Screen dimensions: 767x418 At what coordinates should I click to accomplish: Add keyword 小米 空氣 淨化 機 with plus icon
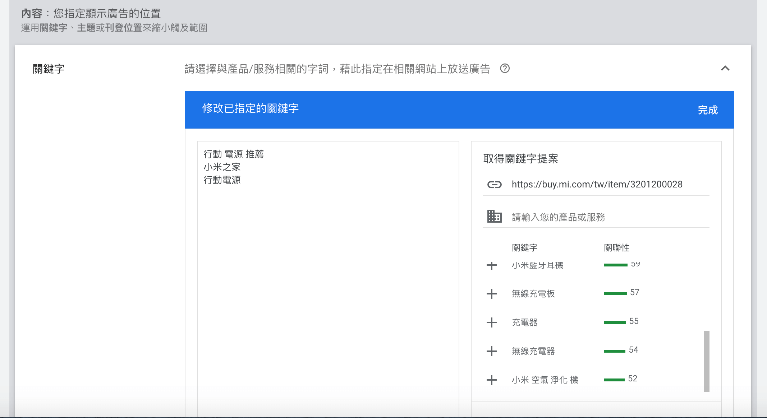click(x=491, y=380)
